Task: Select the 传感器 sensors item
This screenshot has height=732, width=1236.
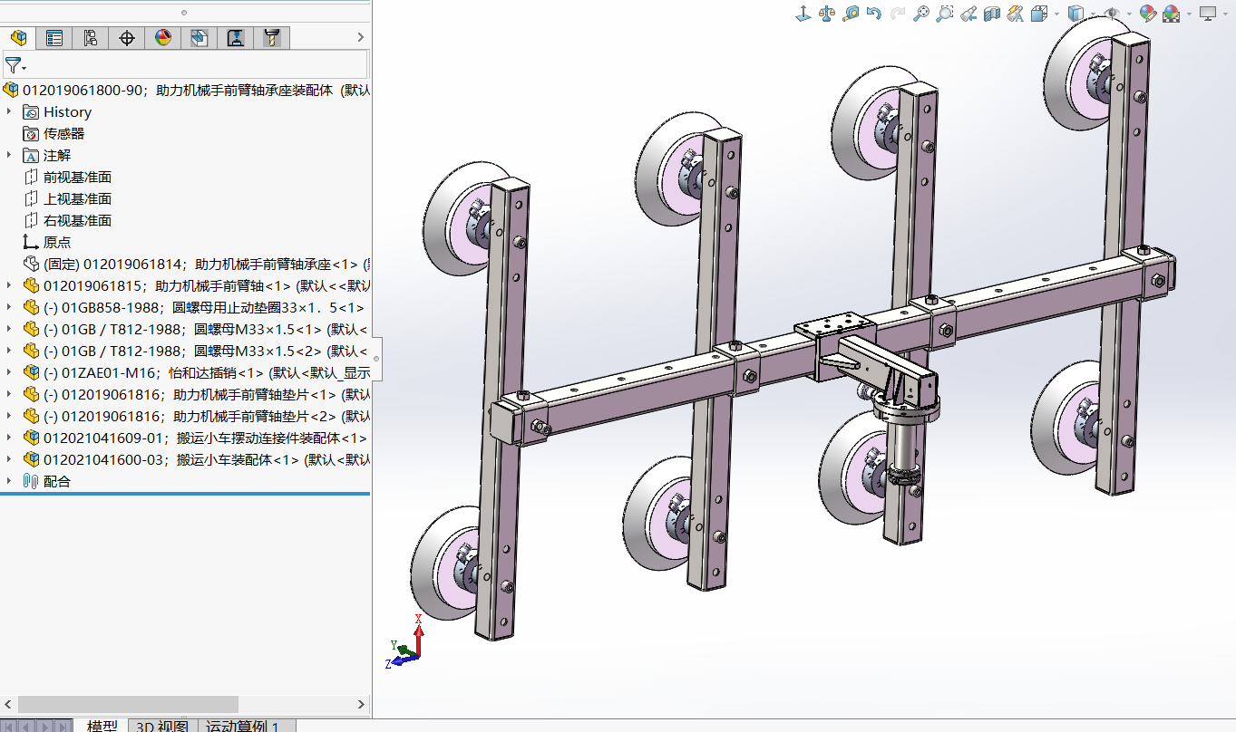Action: [x=54, y=133]
